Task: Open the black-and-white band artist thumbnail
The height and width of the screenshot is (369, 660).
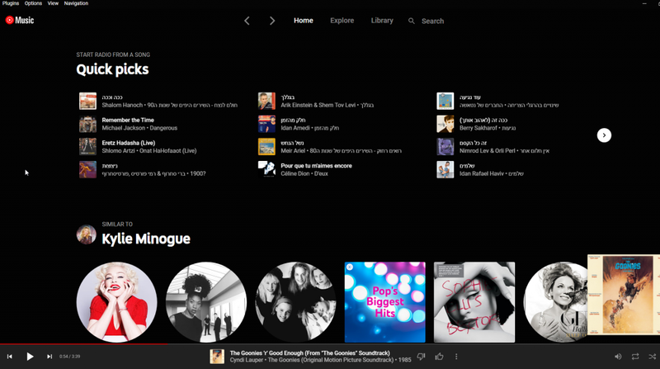Action: (206, 302)
